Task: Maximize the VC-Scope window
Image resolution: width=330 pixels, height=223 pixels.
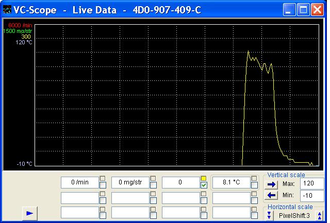Action: (304, 9)
